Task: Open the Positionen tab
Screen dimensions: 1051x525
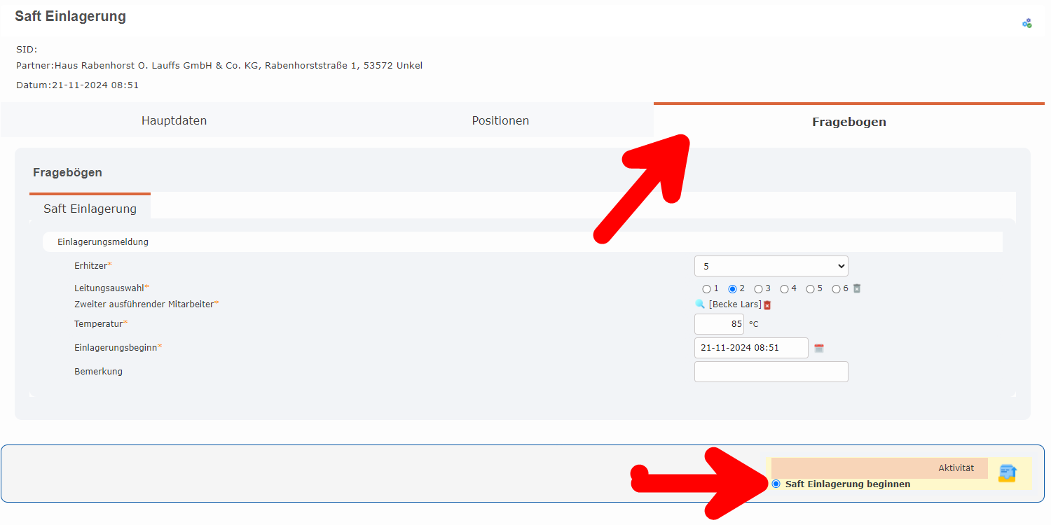Action: 500,120
